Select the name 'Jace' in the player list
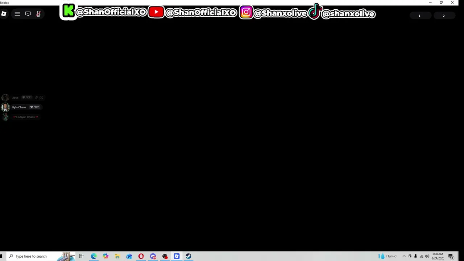Viewport: 464px width, 261px height. point(15,98)
